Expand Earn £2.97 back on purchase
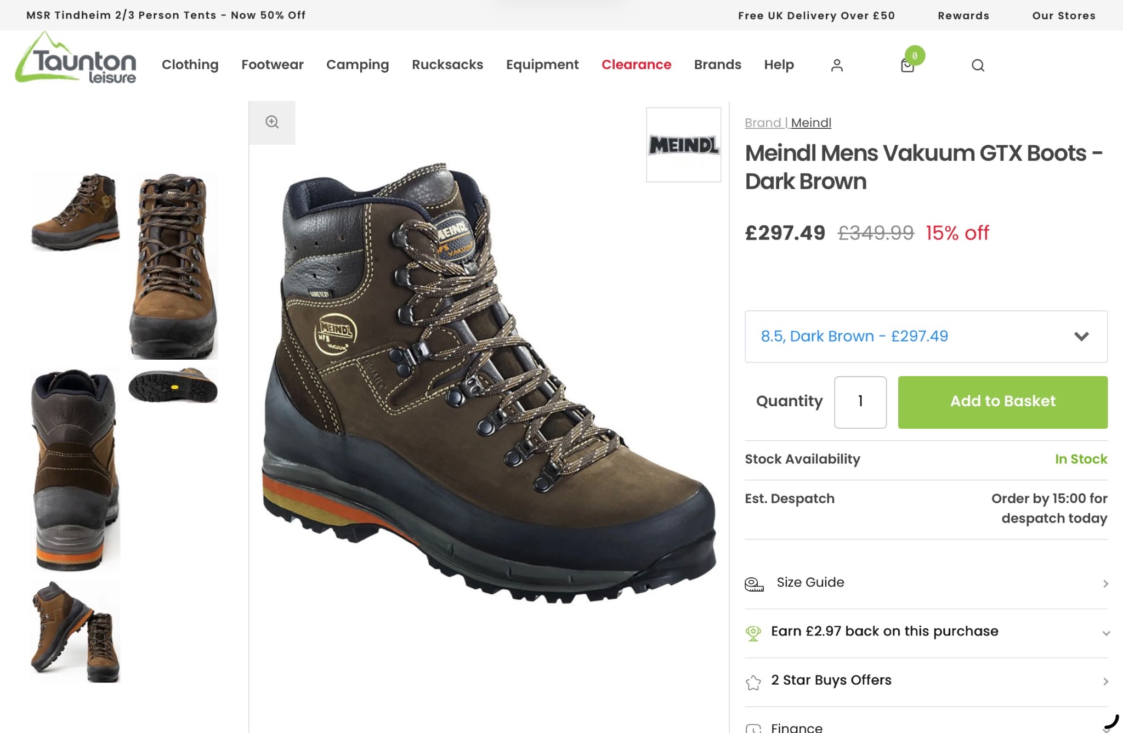 926,632
